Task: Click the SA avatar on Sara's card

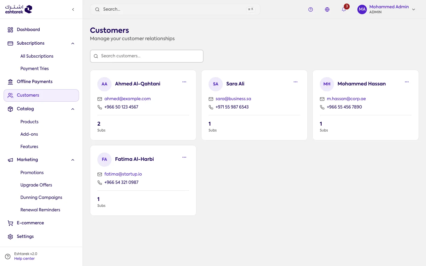Action: pos(216,84)
